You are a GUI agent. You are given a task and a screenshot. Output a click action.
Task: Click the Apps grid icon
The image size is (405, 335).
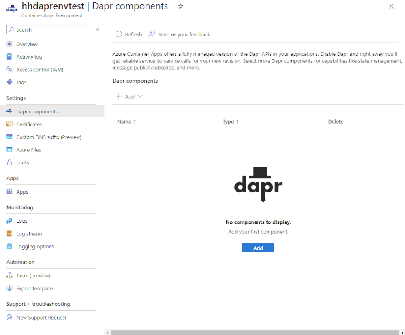point(10,192)
